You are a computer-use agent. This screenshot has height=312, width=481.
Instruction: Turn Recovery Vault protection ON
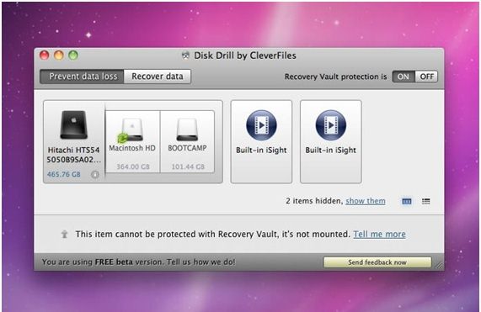404,77
